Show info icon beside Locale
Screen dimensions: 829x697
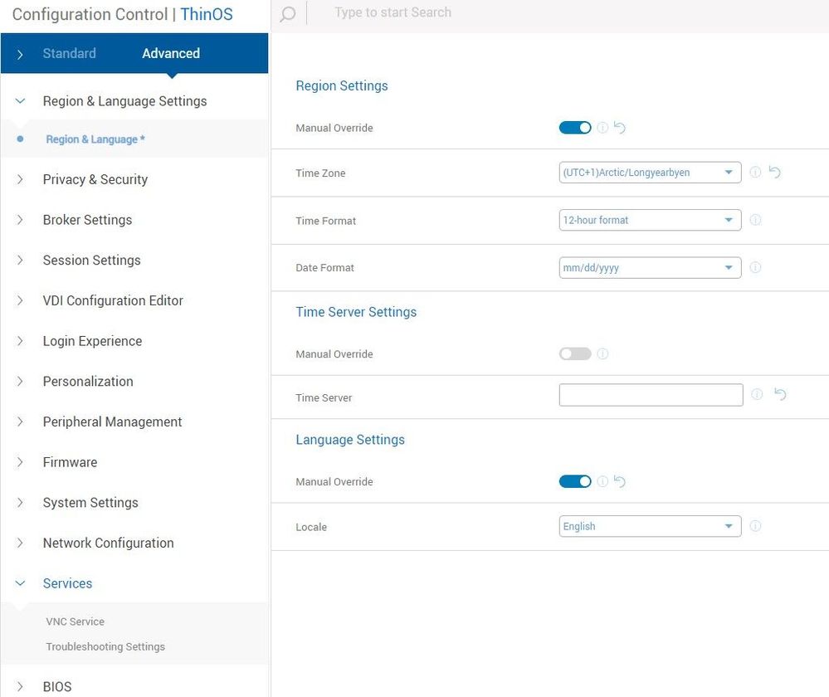pyautogui.click(x=755, y=526)
